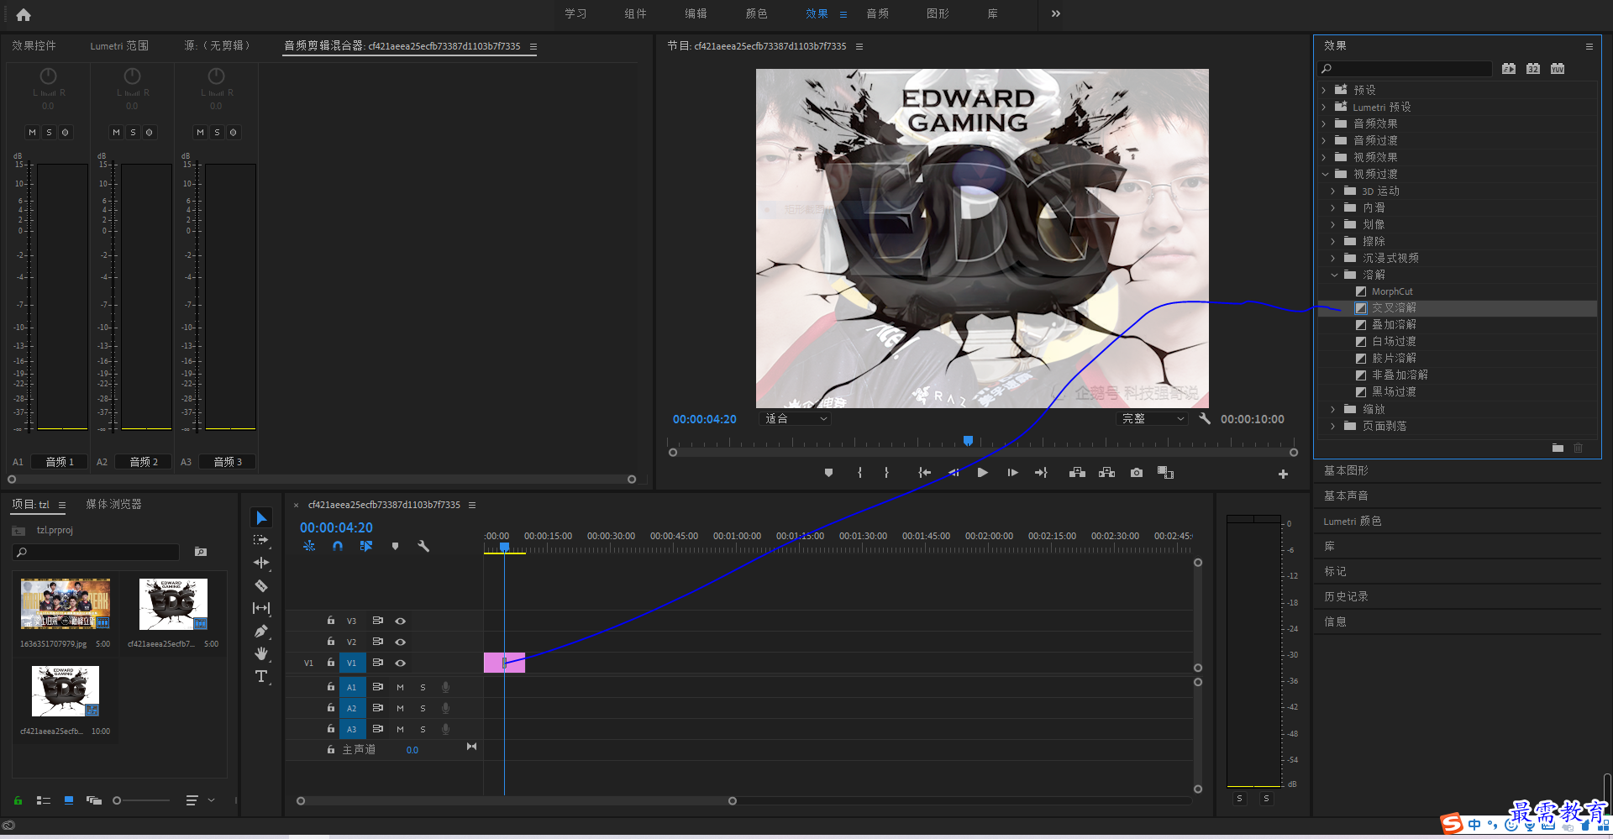Select the Pen tool

pos(261,631)
